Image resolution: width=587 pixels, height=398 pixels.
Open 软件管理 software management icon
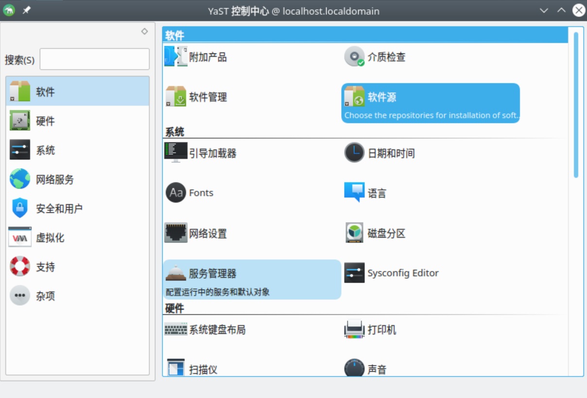tap(175, 97)
